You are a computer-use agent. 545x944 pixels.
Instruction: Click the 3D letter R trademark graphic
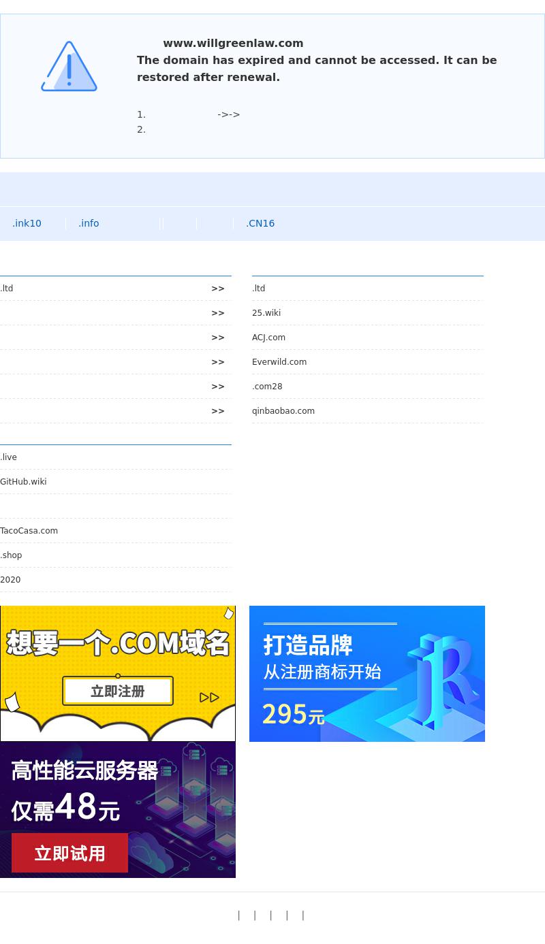tap(443, 681)
